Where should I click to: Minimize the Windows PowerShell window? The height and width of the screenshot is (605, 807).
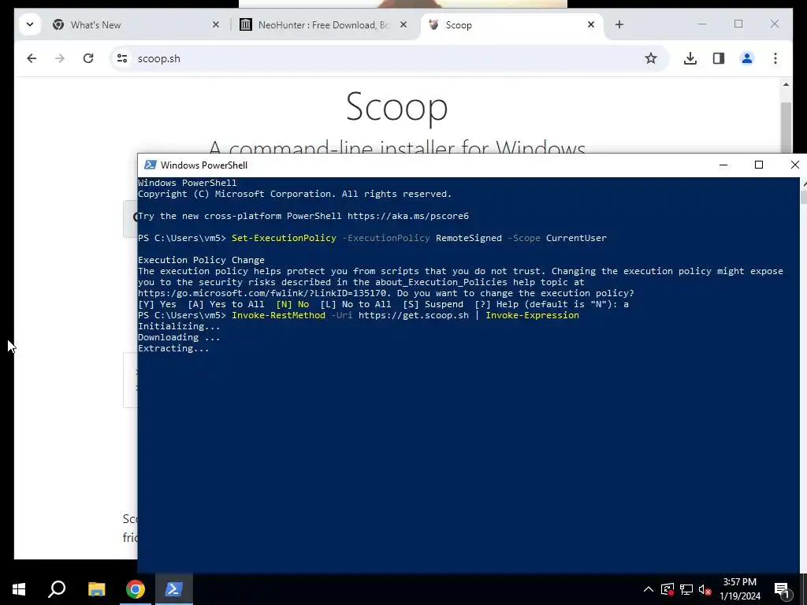click(723, 165)
